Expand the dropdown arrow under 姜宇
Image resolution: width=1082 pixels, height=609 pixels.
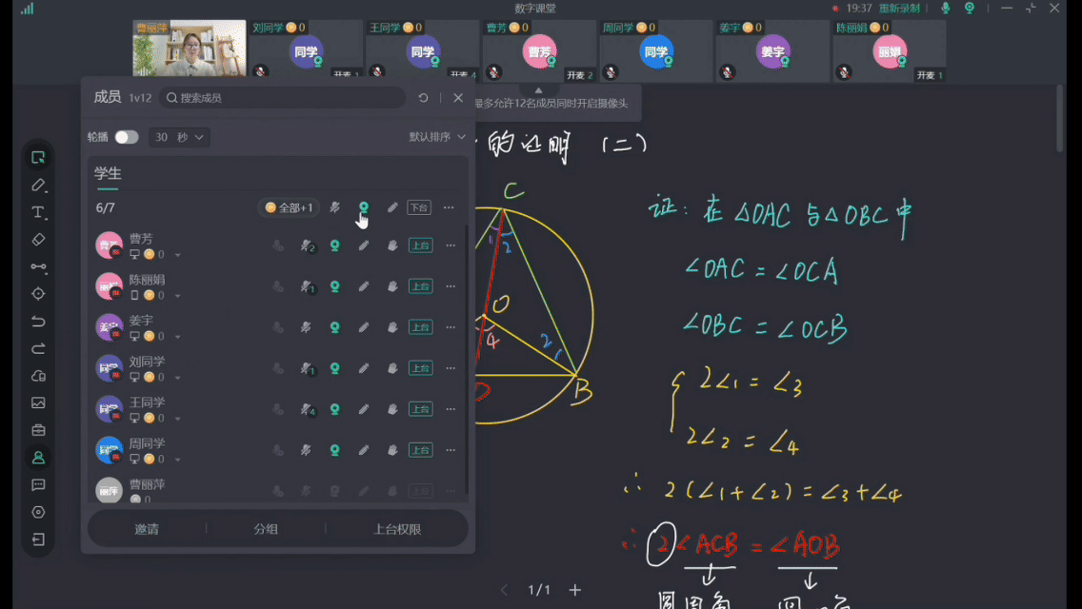(177, 337)
